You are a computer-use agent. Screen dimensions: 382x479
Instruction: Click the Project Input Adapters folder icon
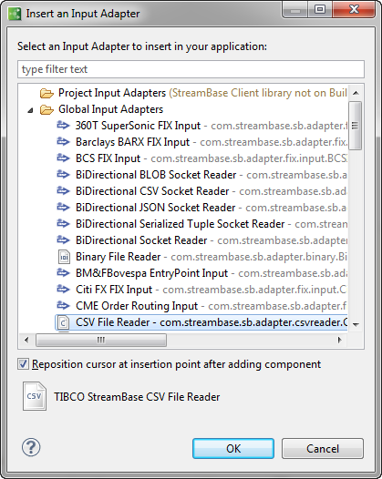(x=46, y=93)
